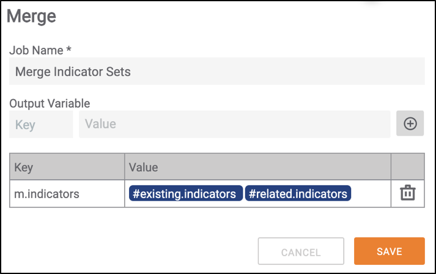This screenshot has width=436, height=274.
Task: Select the #existing.indicators tag
Action: 186,193
